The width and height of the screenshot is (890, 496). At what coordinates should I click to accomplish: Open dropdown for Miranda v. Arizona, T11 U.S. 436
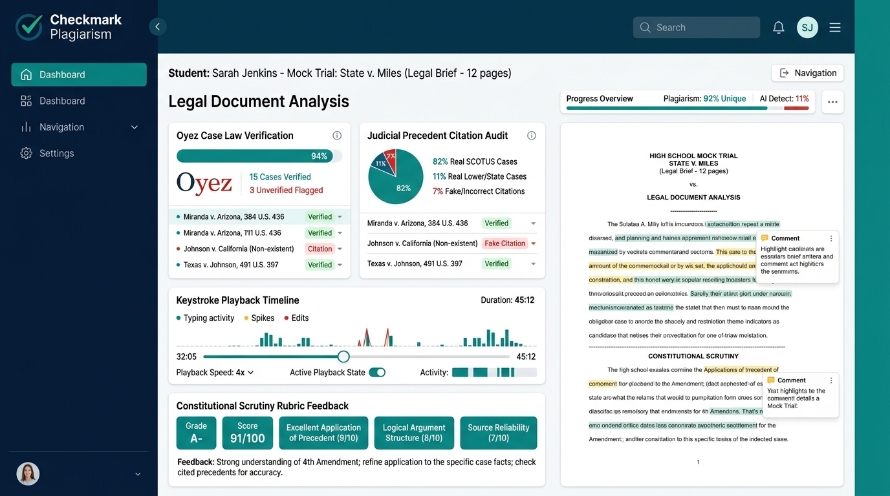340,233
